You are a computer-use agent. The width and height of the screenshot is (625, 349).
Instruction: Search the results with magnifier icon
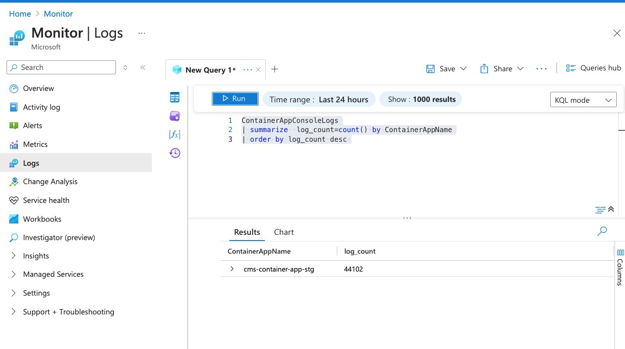coord(602,231)
